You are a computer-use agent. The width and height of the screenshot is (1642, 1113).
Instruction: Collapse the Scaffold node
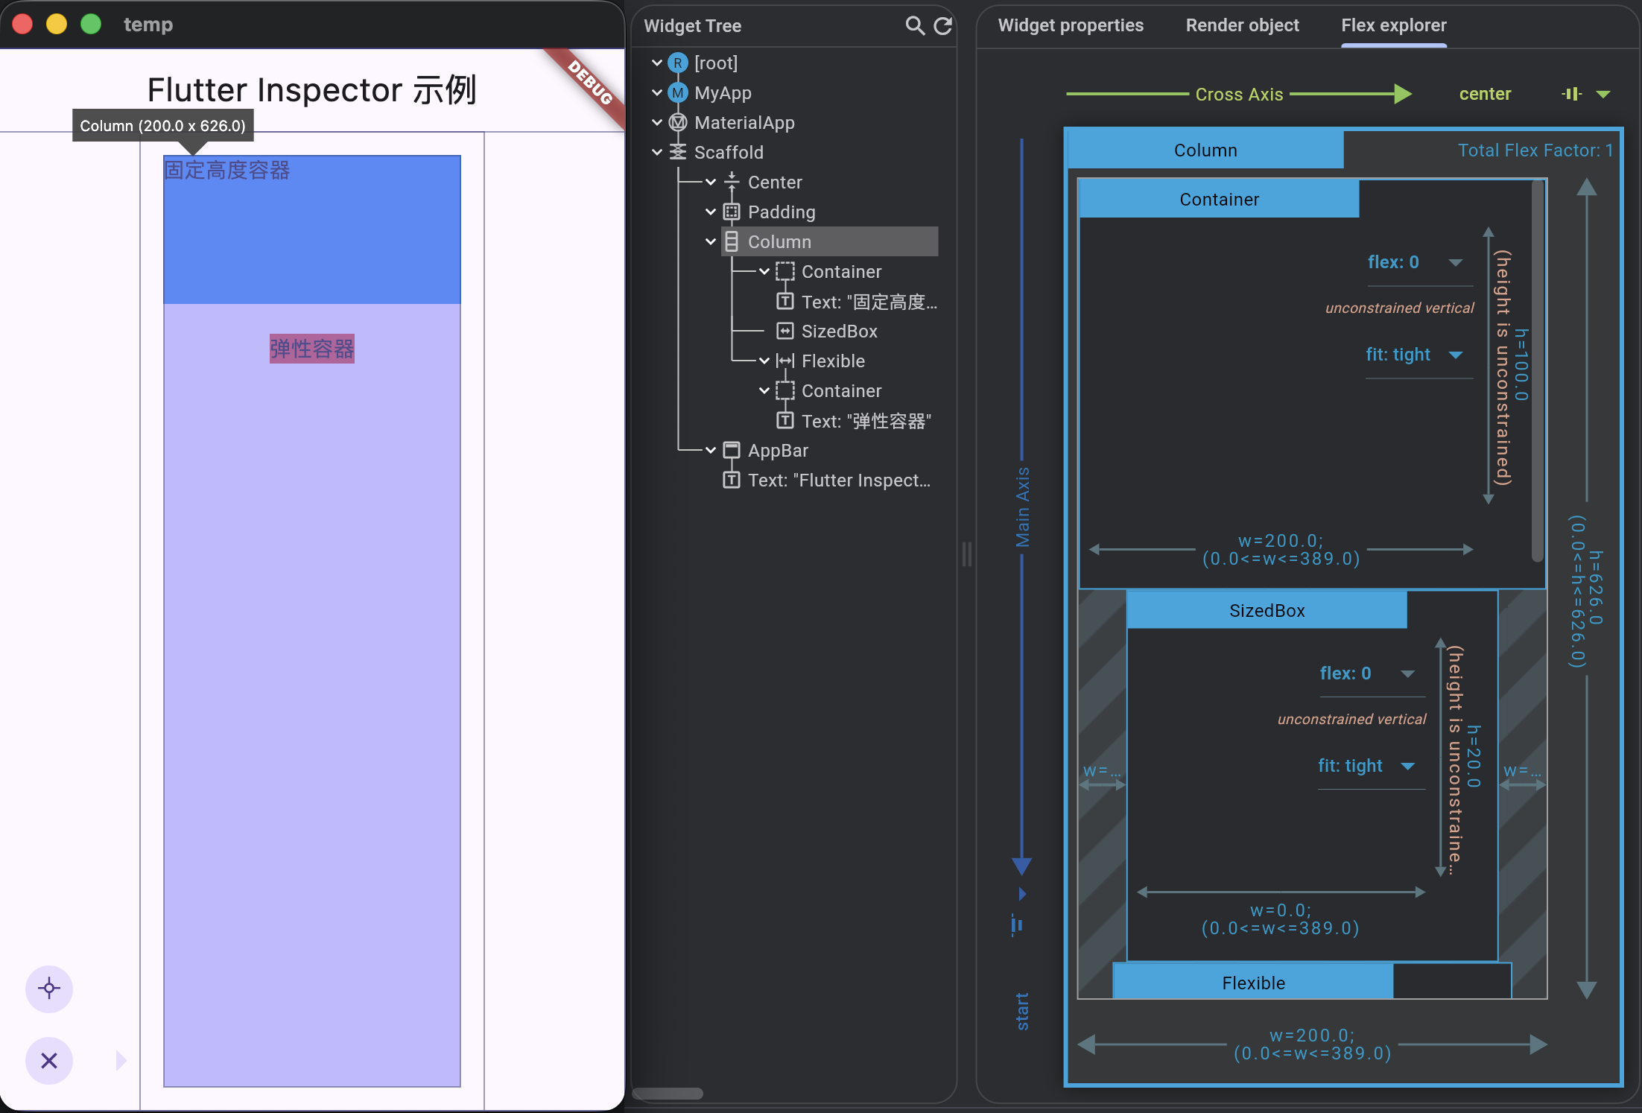pos(657,153)
